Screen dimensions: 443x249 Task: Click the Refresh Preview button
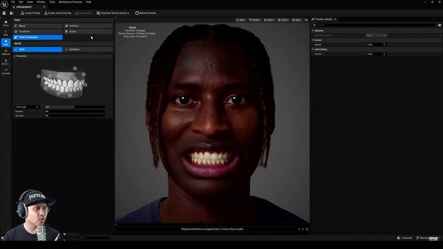145,13
